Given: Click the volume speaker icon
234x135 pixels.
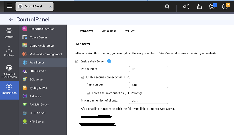Looking at the screenshot, I should point(186,6).
